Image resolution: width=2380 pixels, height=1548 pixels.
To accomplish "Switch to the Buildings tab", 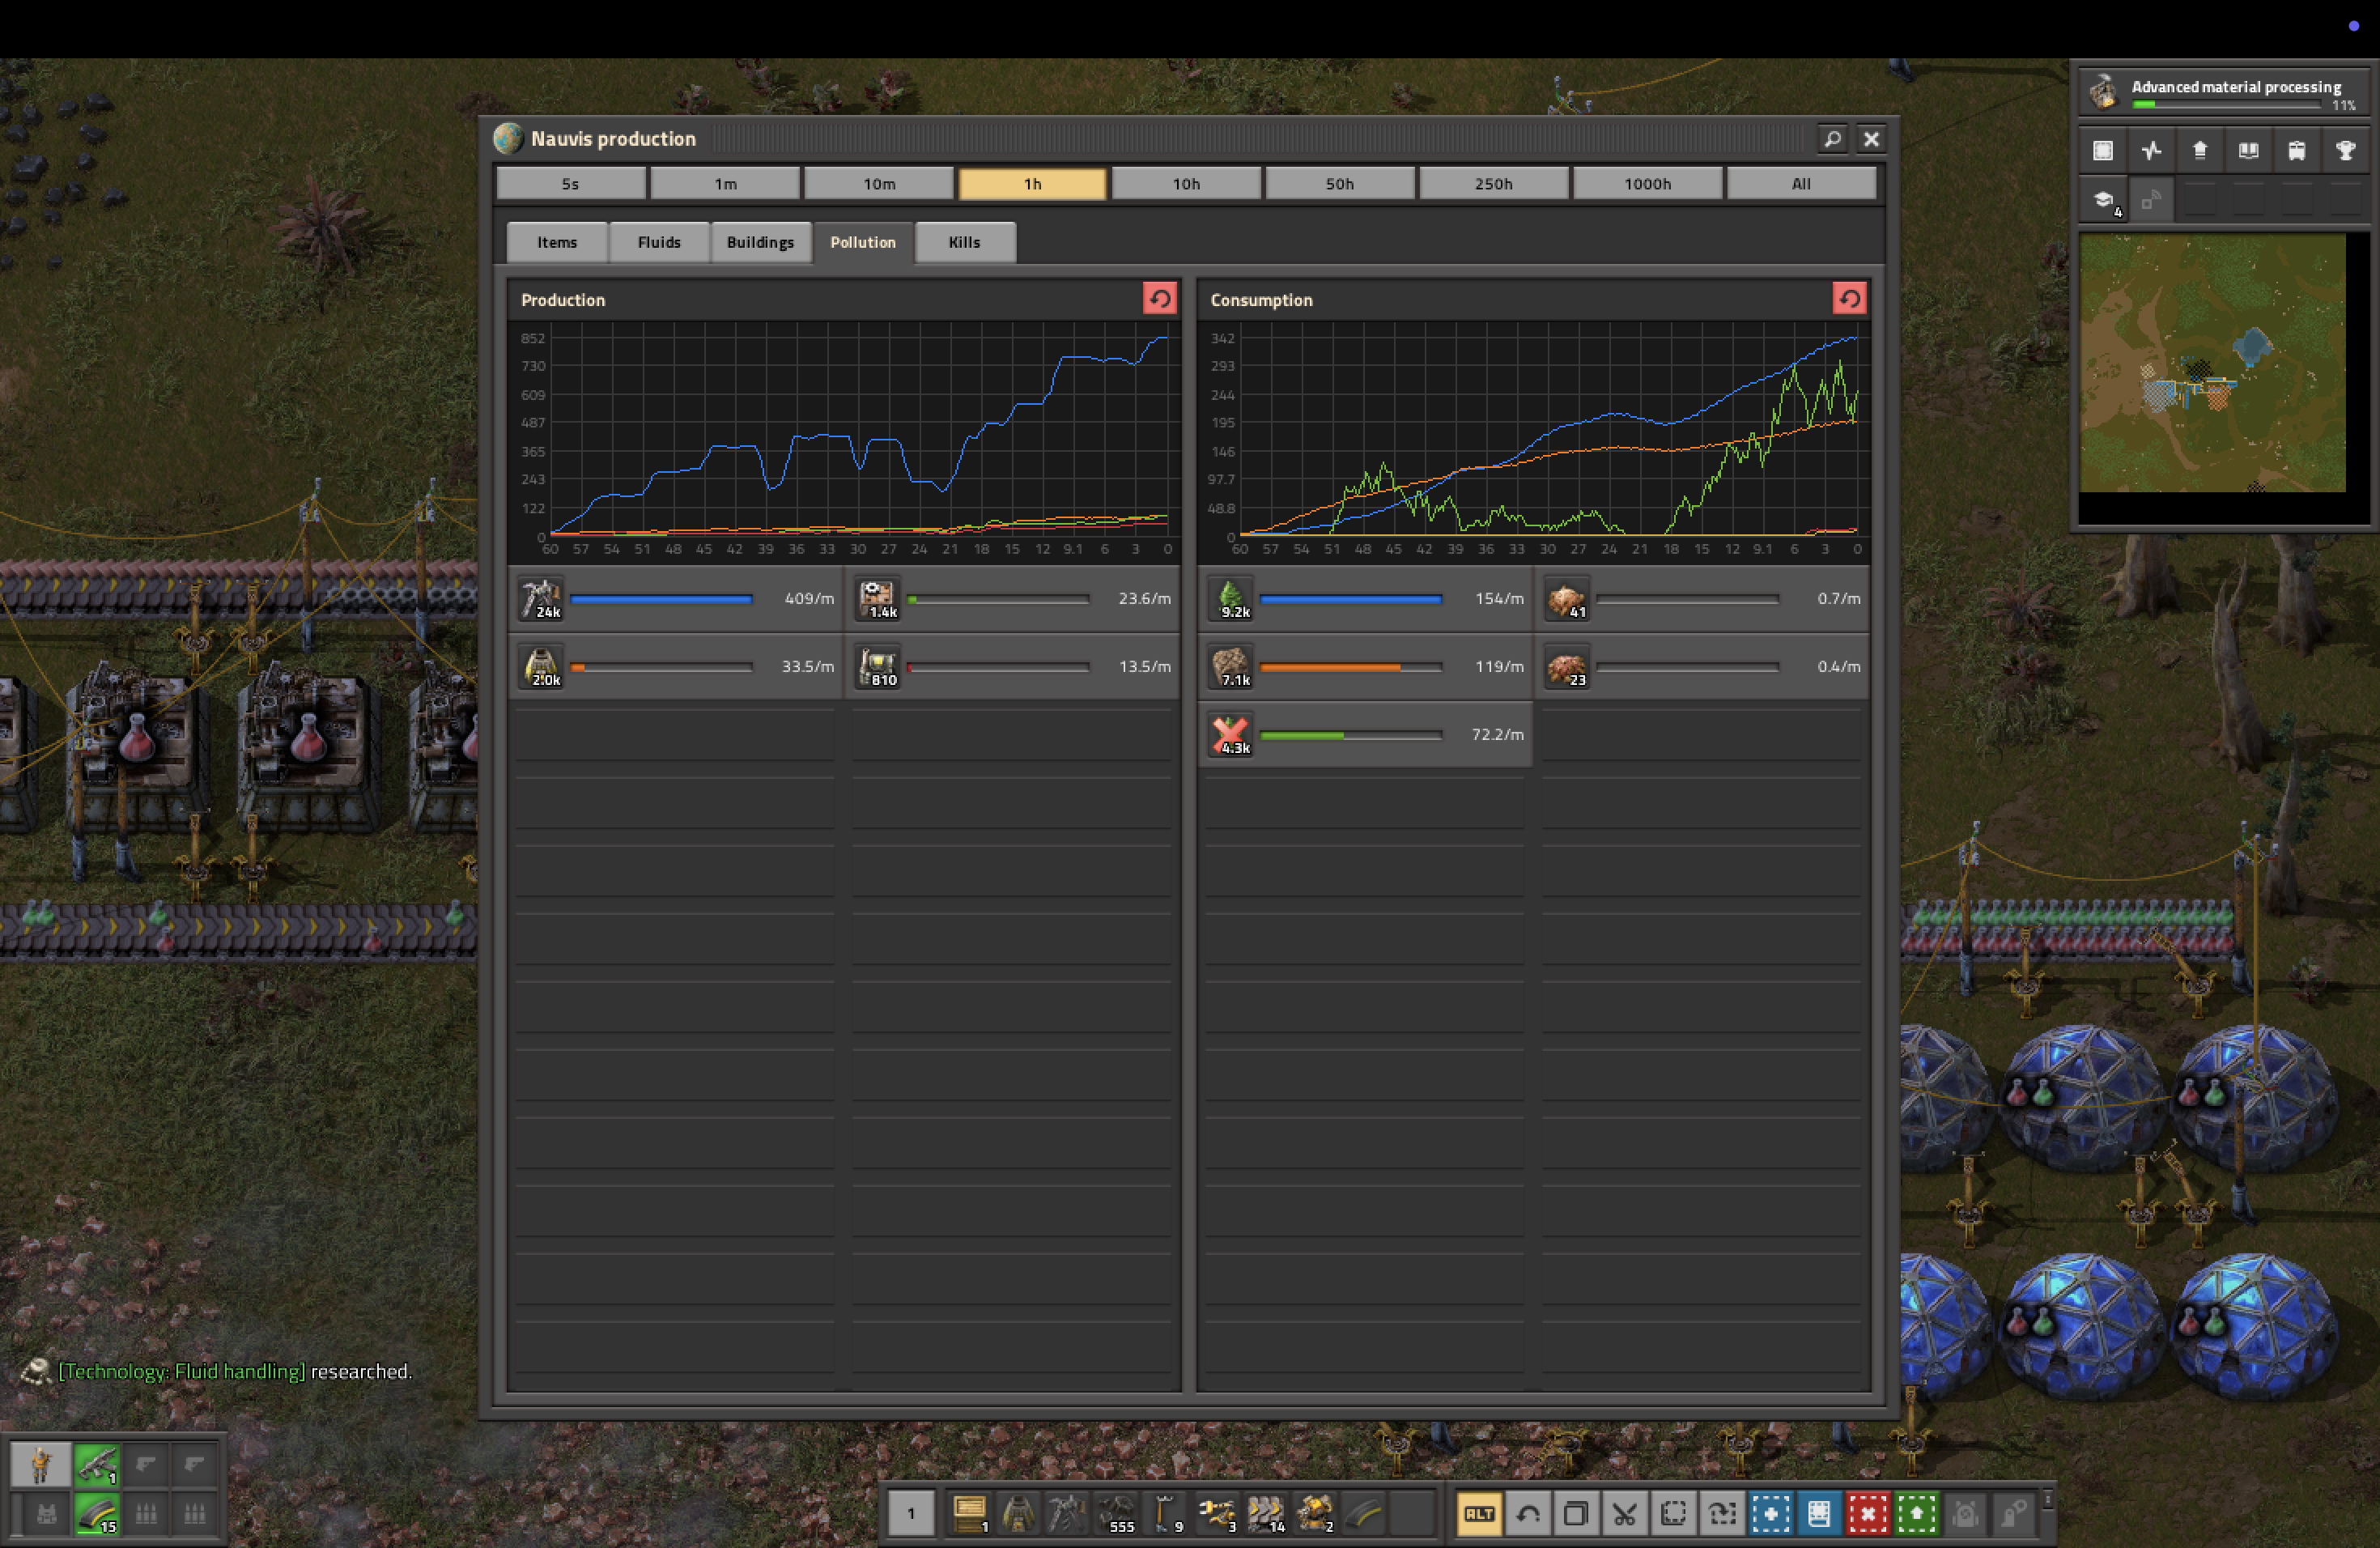I will [760, 243].
